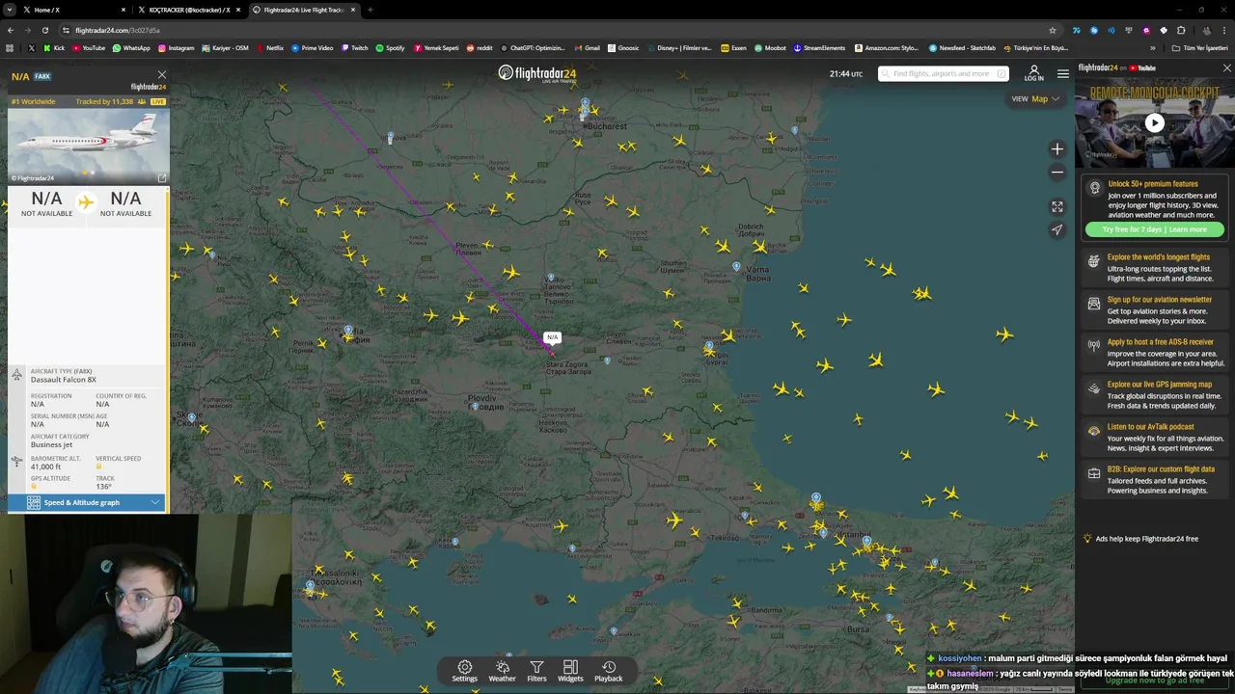Open a new browser tab
This screenshot has height=694, width=1235.
click(370, 10)
